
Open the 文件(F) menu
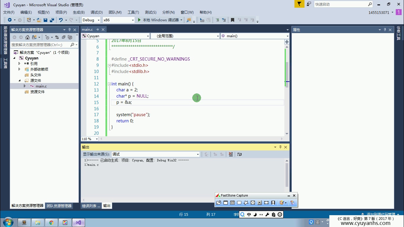tap(9, 12)
